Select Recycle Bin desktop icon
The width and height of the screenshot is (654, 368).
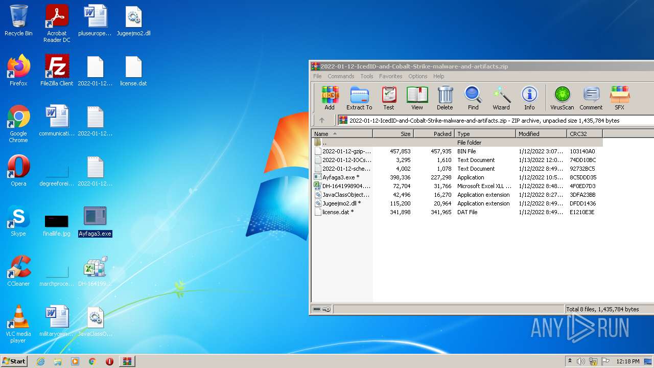coord(18,21)
